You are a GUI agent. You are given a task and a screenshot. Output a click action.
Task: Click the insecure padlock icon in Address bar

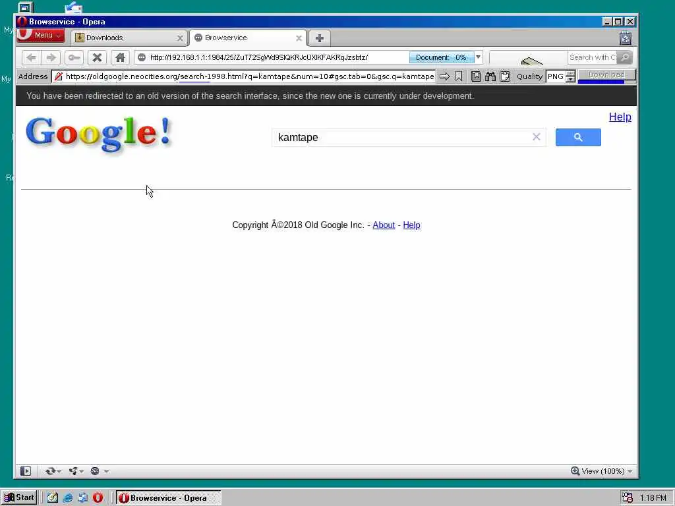pyautogui.click(x=59, y=76)
